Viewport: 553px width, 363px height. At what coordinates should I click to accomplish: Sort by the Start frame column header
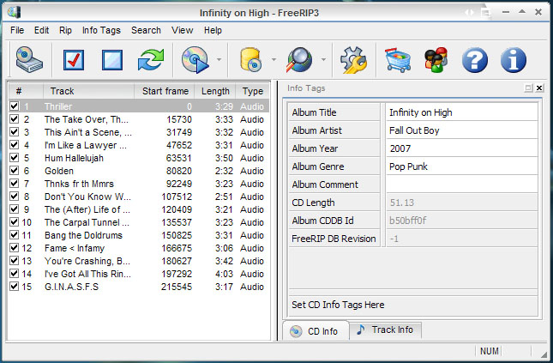coord(165,91)
